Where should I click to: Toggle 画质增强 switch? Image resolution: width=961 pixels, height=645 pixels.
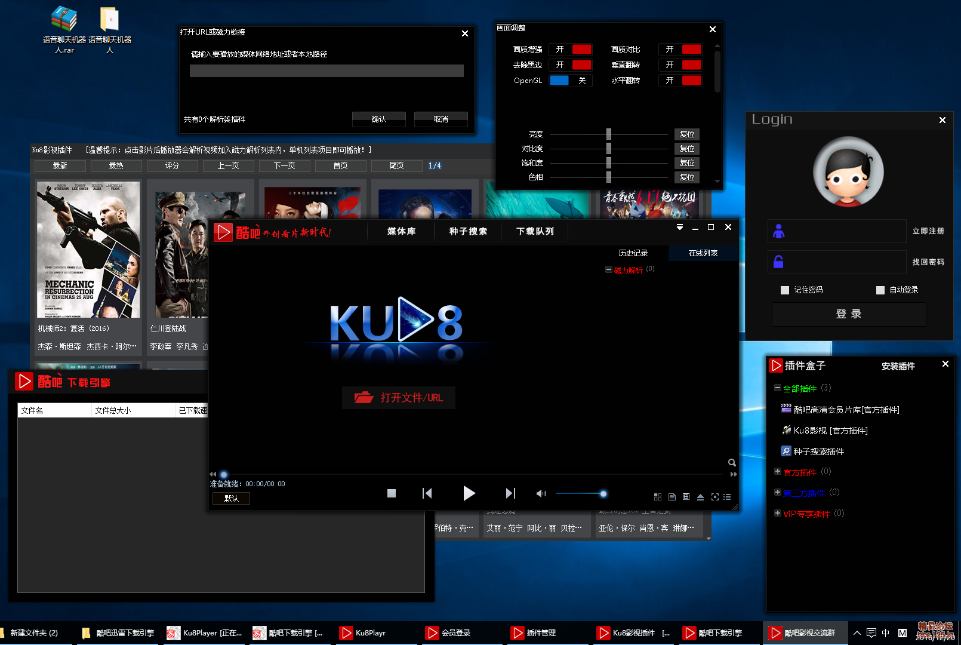point(571,50)
